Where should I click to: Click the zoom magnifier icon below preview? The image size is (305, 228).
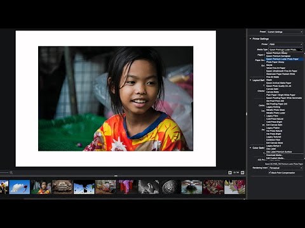click(11, 173)
